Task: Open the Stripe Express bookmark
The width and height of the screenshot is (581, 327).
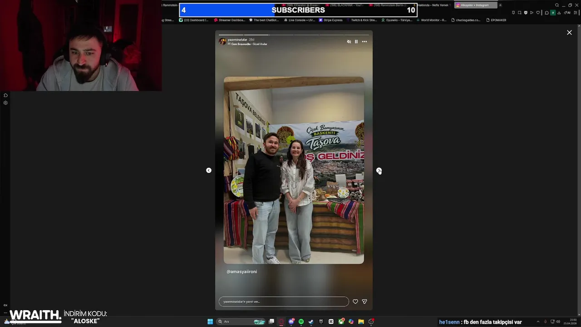Action: click(x=331, y=20)
